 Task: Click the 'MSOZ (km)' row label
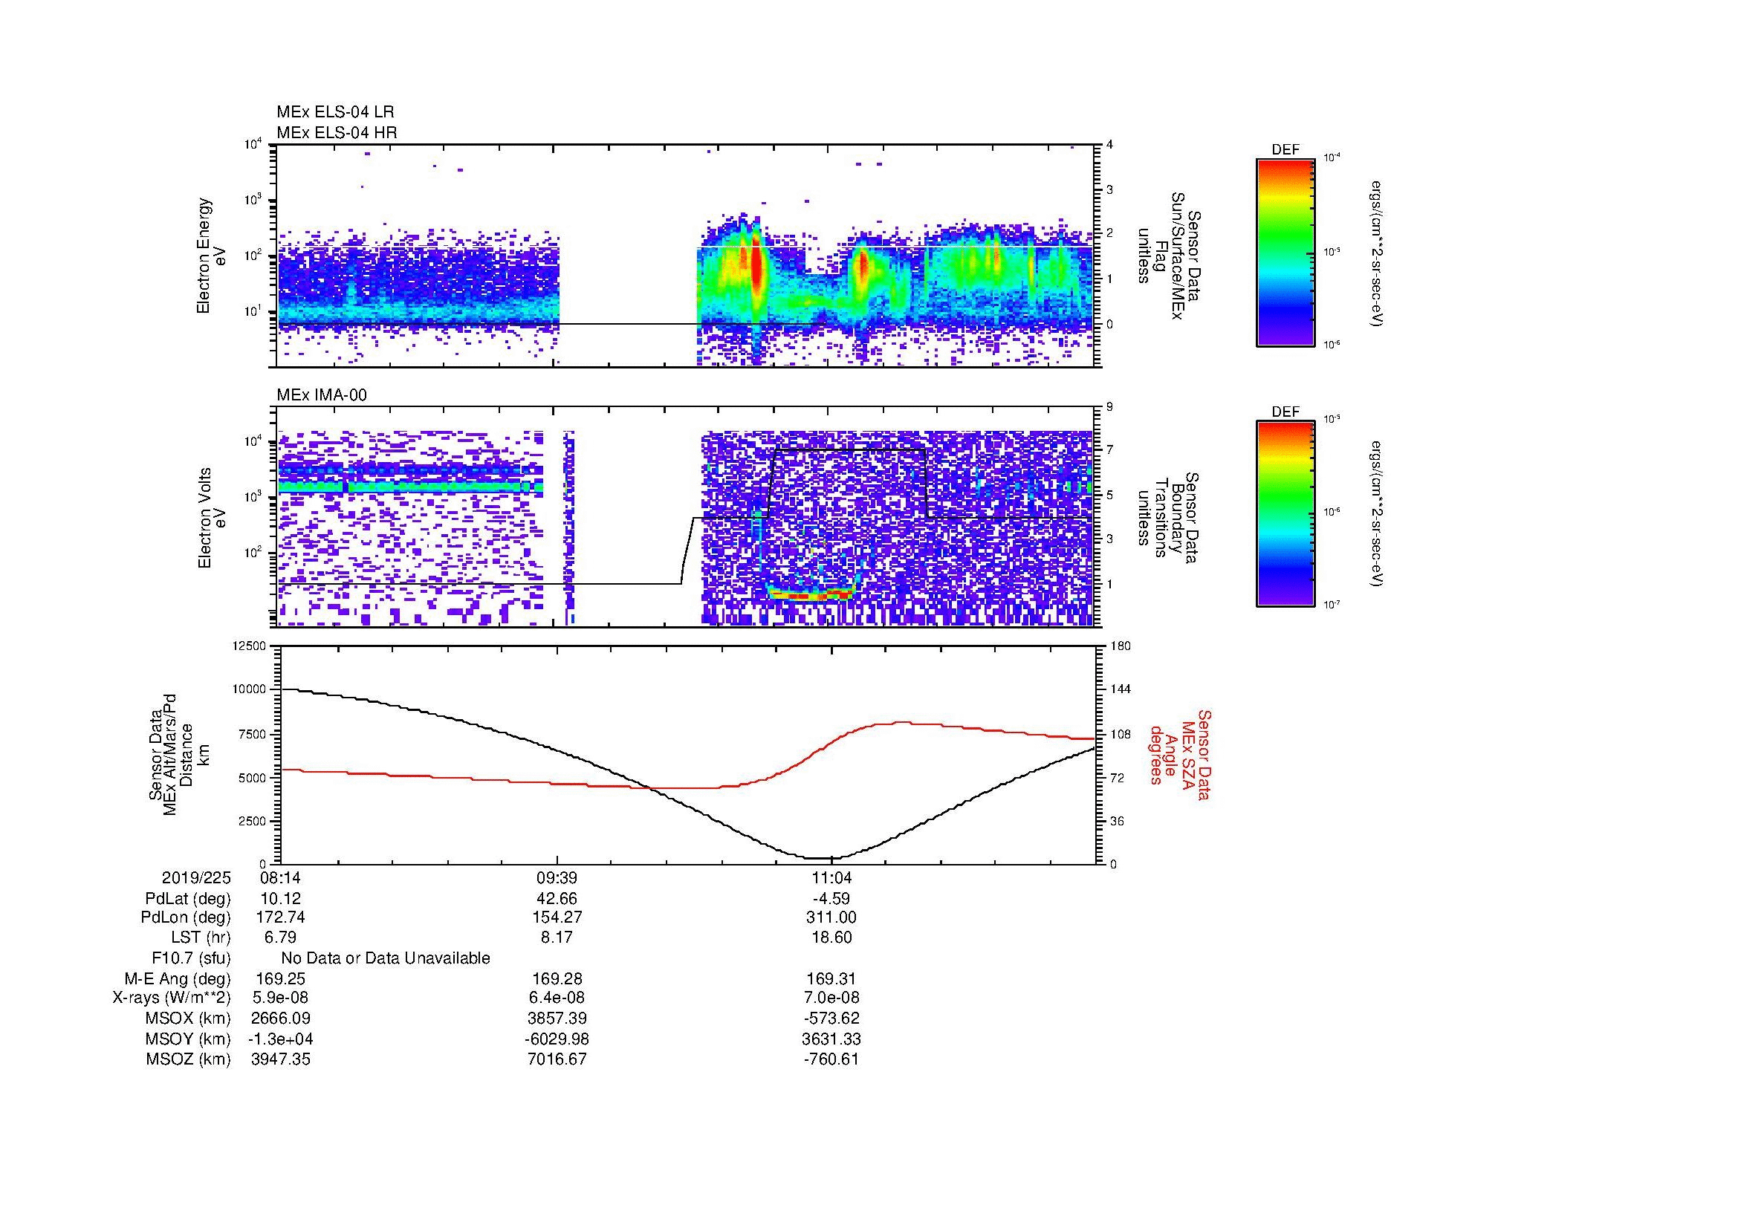(188, 1059)
